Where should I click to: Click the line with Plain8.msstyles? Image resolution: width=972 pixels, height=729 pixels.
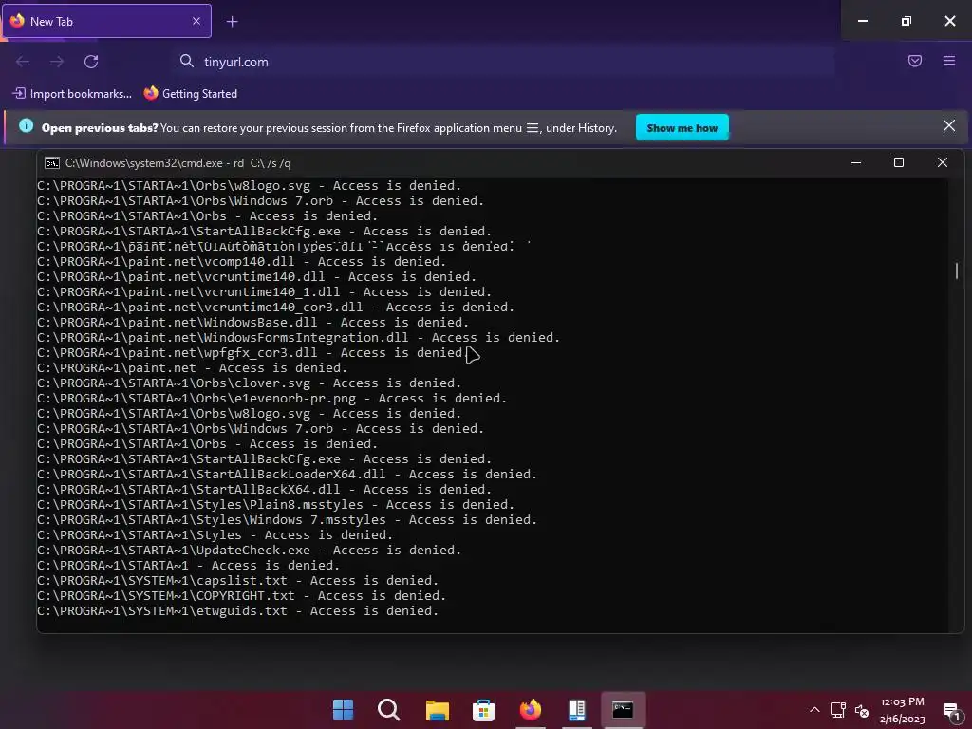[275, 505]
